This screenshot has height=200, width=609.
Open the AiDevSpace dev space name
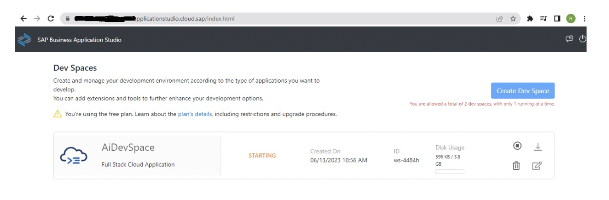pyautogui.click(x=128, y=147)
